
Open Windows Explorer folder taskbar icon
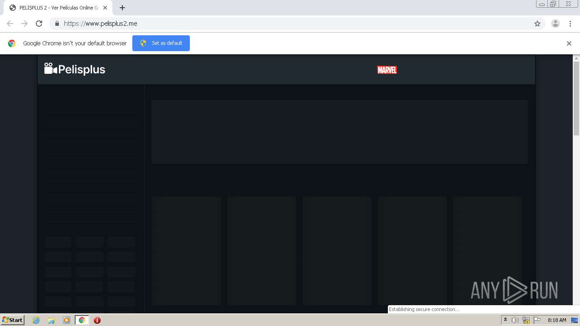tap(51, 320)
